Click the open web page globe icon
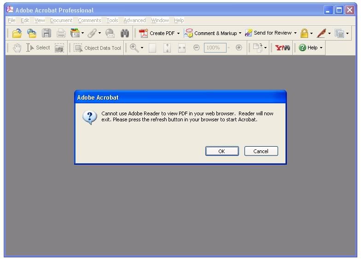 [x=32, y=33]
